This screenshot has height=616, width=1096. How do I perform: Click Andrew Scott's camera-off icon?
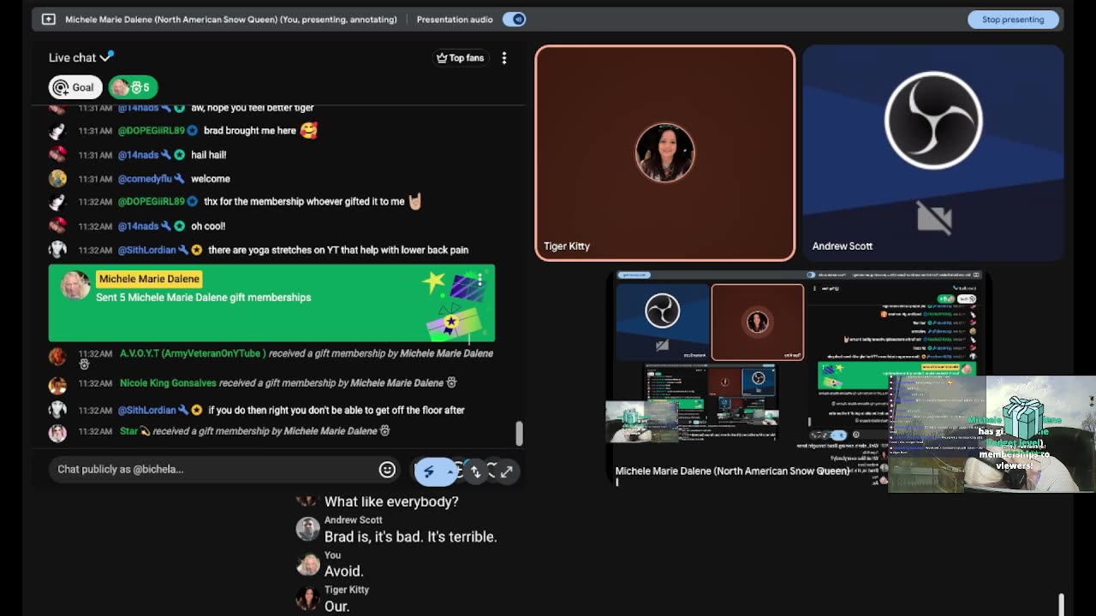(933, 218)
